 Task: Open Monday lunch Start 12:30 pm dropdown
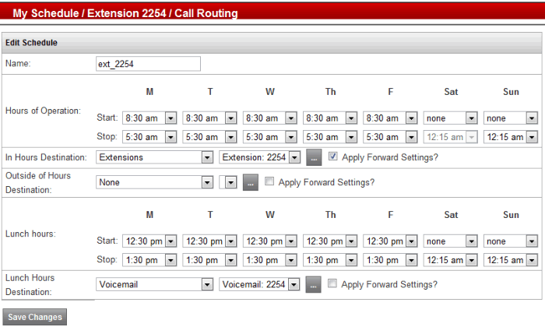[x=149, y=241]
